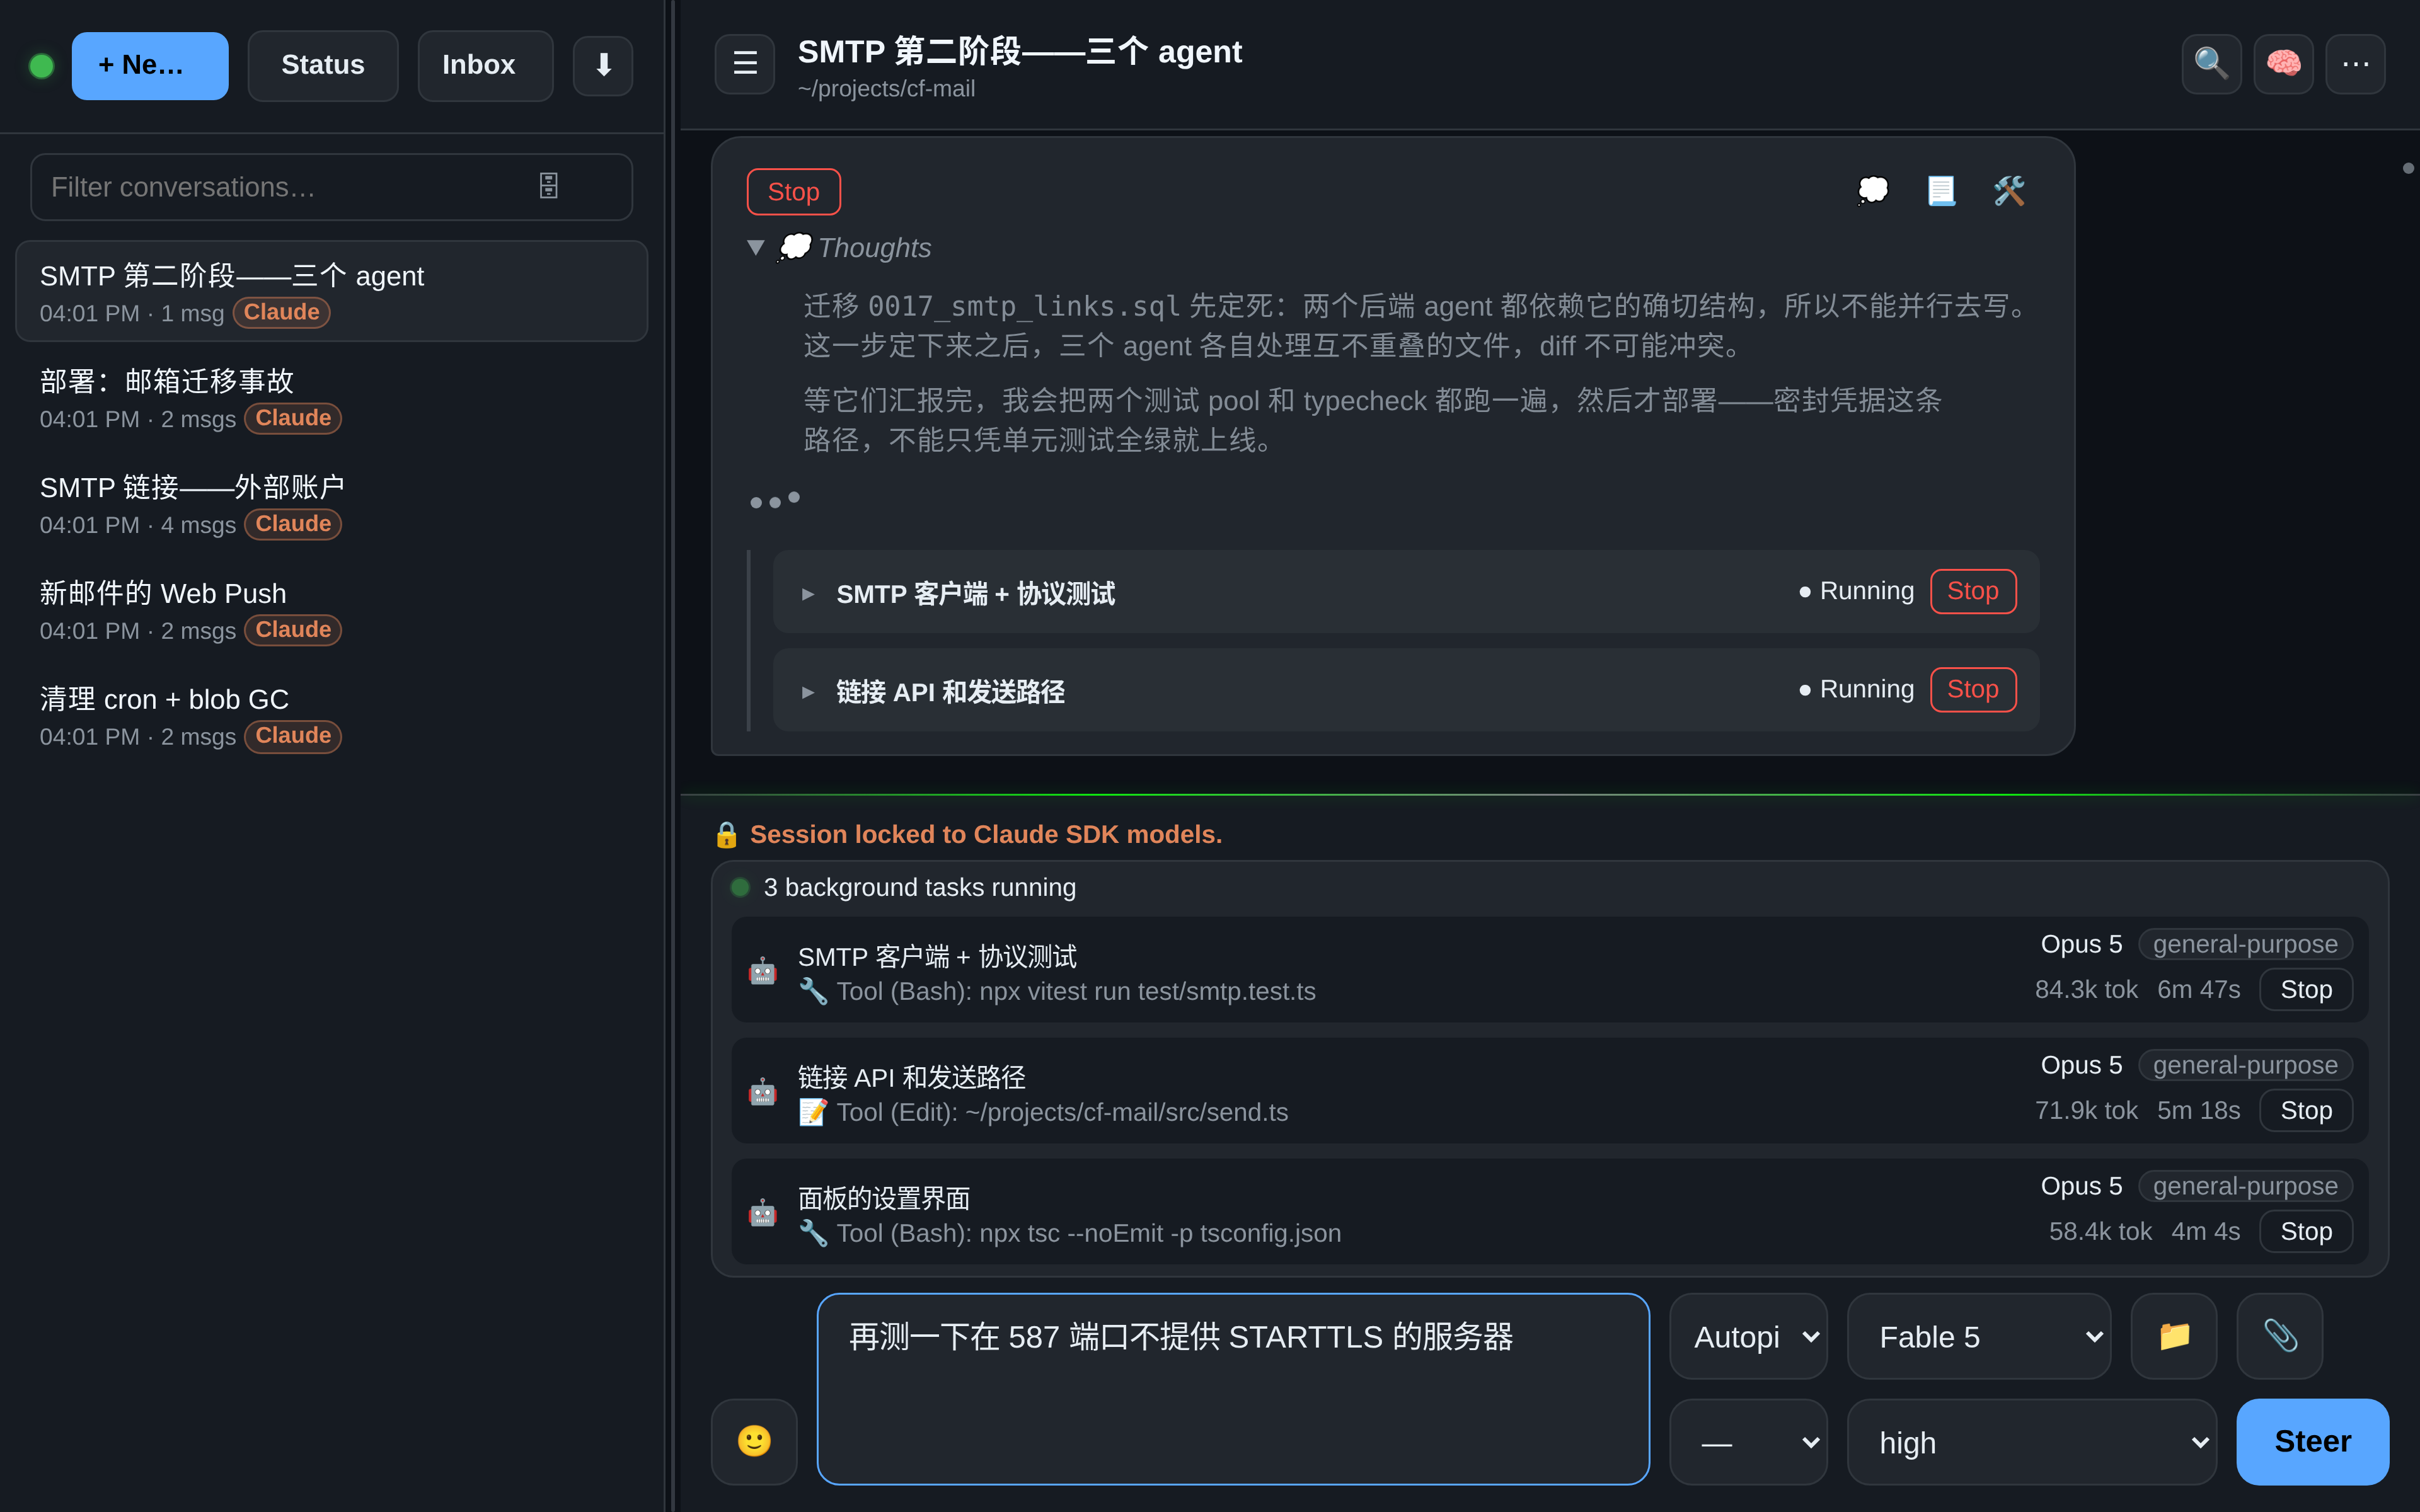The width and height of the screenshot is (2420, 1512).
Task: Open the hamburger sidebar menu
Action: point(745,64)
